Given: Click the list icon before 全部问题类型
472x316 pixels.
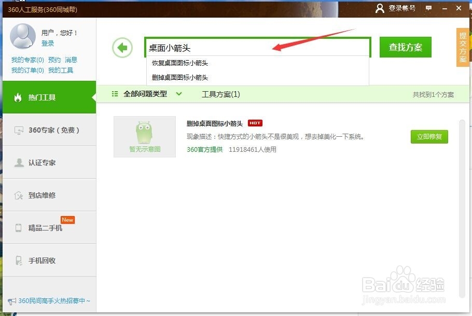Looking at the screenshot, I should 115,94.
